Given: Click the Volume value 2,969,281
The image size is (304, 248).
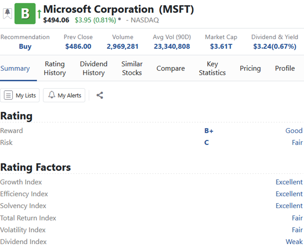Looking at the screenshot, I should 123,46.
